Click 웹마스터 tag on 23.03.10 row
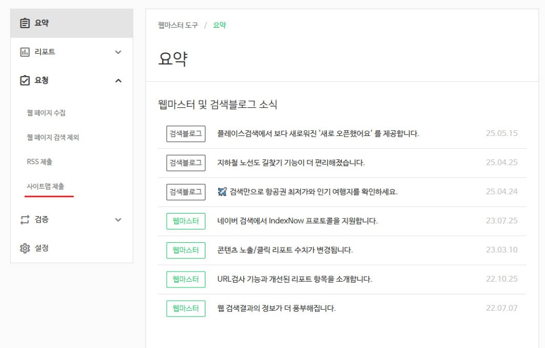The width and height of the screenshot is (545, 348). coord(186,250)
